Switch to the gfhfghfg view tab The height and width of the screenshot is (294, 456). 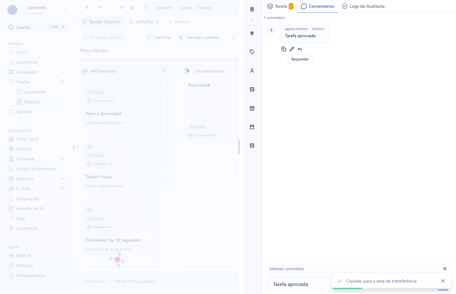[x=144, y=22]
